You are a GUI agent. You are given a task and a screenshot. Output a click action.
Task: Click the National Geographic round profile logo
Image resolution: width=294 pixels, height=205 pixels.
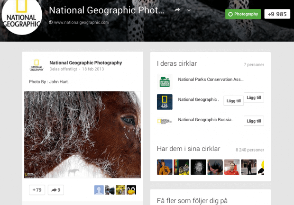tap(21, 16)
